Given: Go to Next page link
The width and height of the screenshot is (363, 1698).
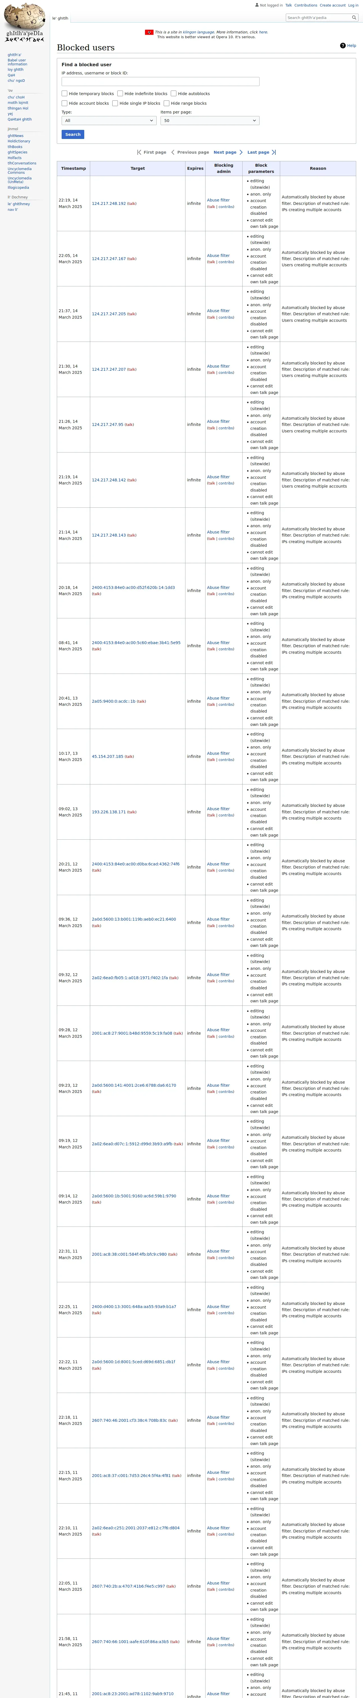Looking at the screenshot, I should [225, 152].
